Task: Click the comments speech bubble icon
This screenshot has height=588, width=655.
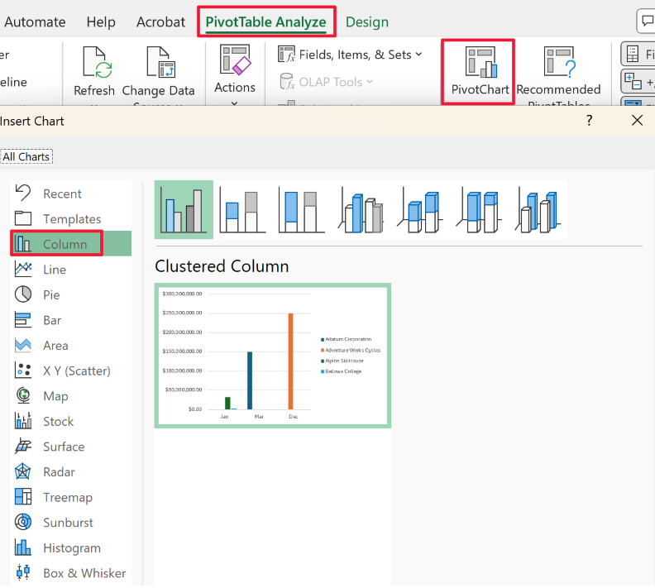Action: (x=648, y=21)
